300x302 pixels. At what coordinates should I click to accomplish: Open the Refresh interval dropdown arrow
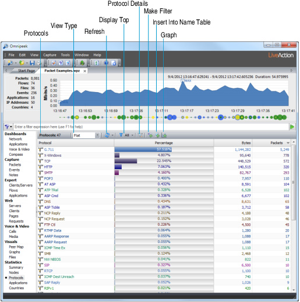click(x=112, y=135)
